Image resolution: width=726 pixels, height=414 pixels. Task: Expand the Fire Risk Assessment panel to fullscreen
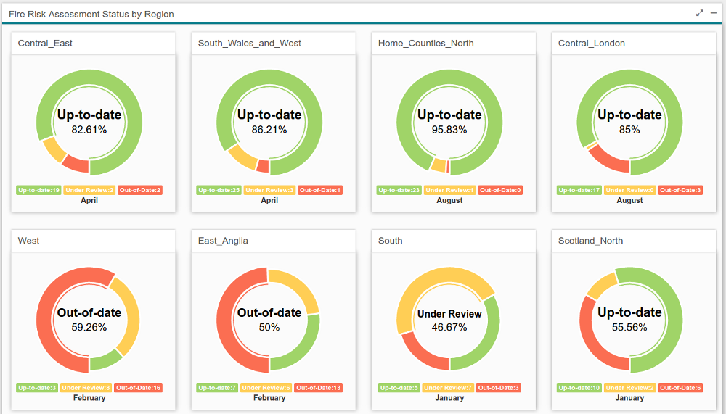tap(699, 13)
